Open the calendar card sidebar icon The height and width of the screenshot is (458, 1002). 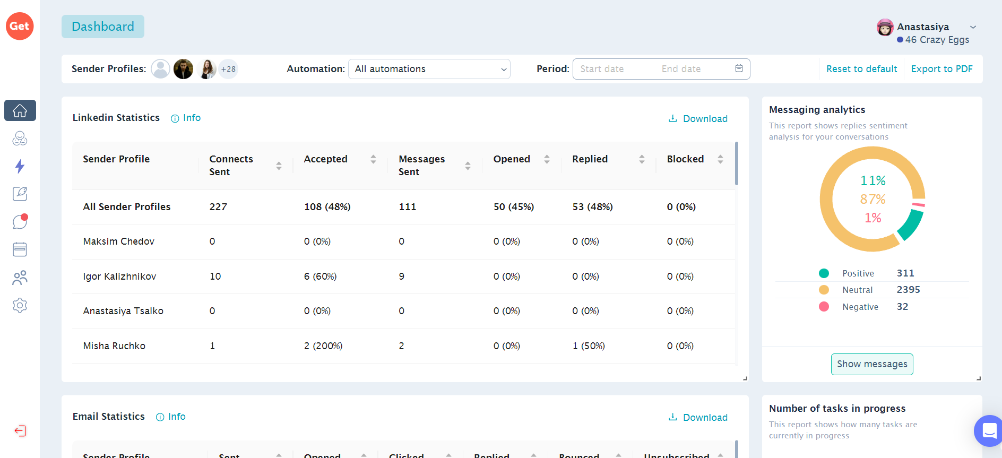[20, 249]
